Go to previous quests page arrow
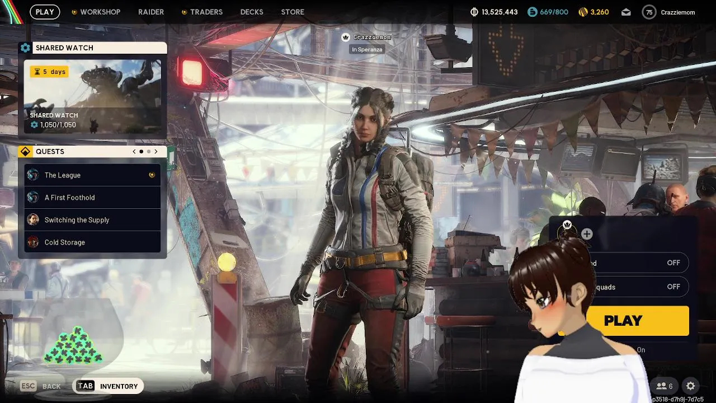 [134, 152]
